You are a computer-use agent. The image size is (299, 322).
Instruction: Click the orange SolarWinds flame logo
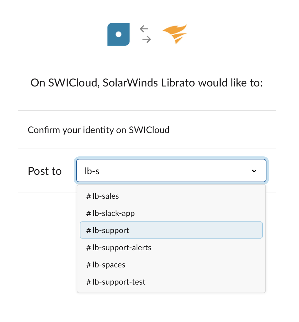[175, 34]
